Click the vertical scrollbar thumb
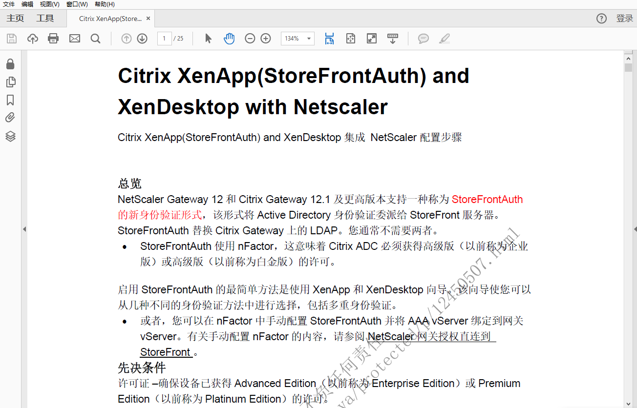 click(x=629, y=68)
